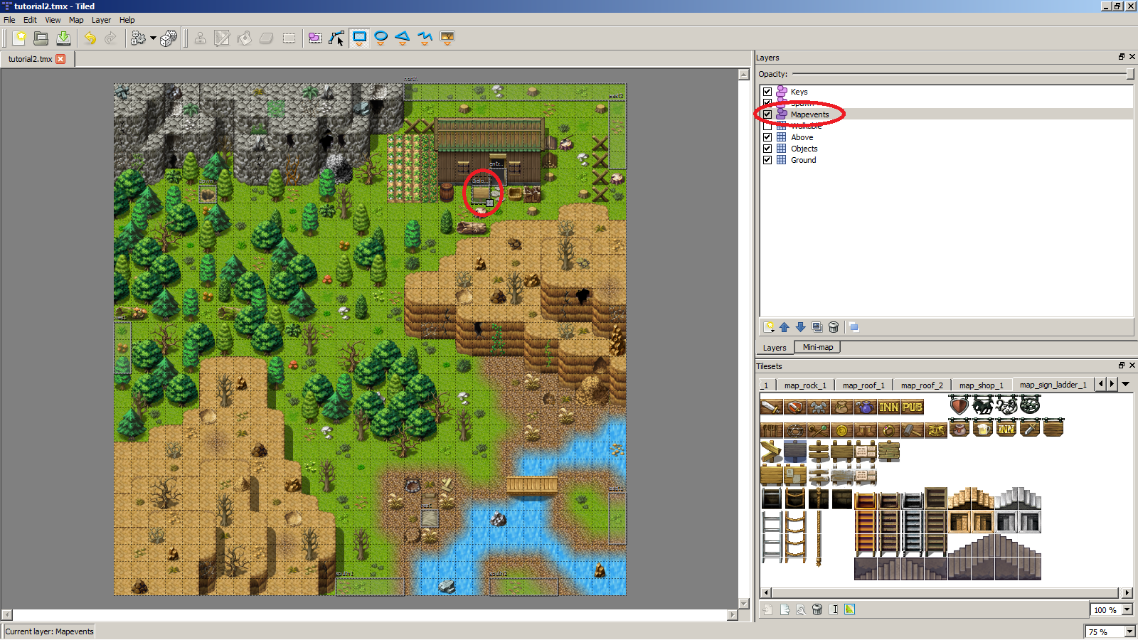Viewport: 1138px width, 640px height.
Task: Click the tileset horizontal scrollbar right arrow
Action: (1127, 592)
